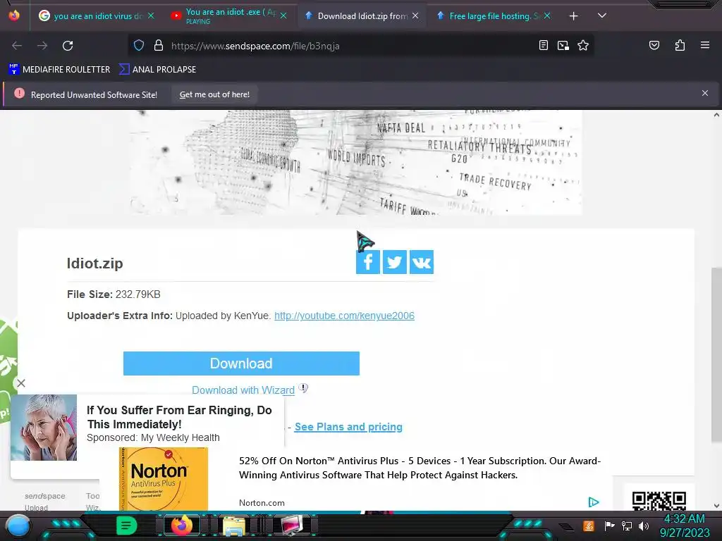Open a new tab with plus button
This screenshot has height=541, width=722.
click(x=573, y=16)
